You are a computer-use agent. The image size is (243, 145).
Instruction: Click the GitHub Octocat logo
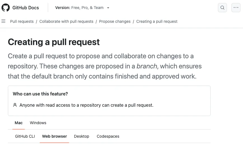pyautogui.click(x=6, y=8)
